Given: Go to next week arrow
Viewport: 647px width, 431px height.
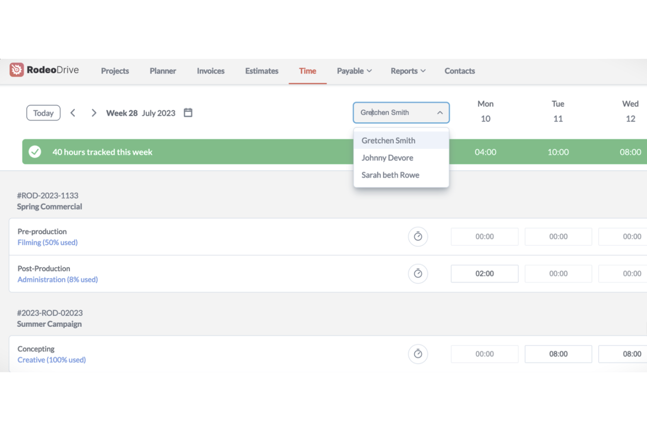Looking at the screenshot, I should pyautogui.click(x=94, y=113).
